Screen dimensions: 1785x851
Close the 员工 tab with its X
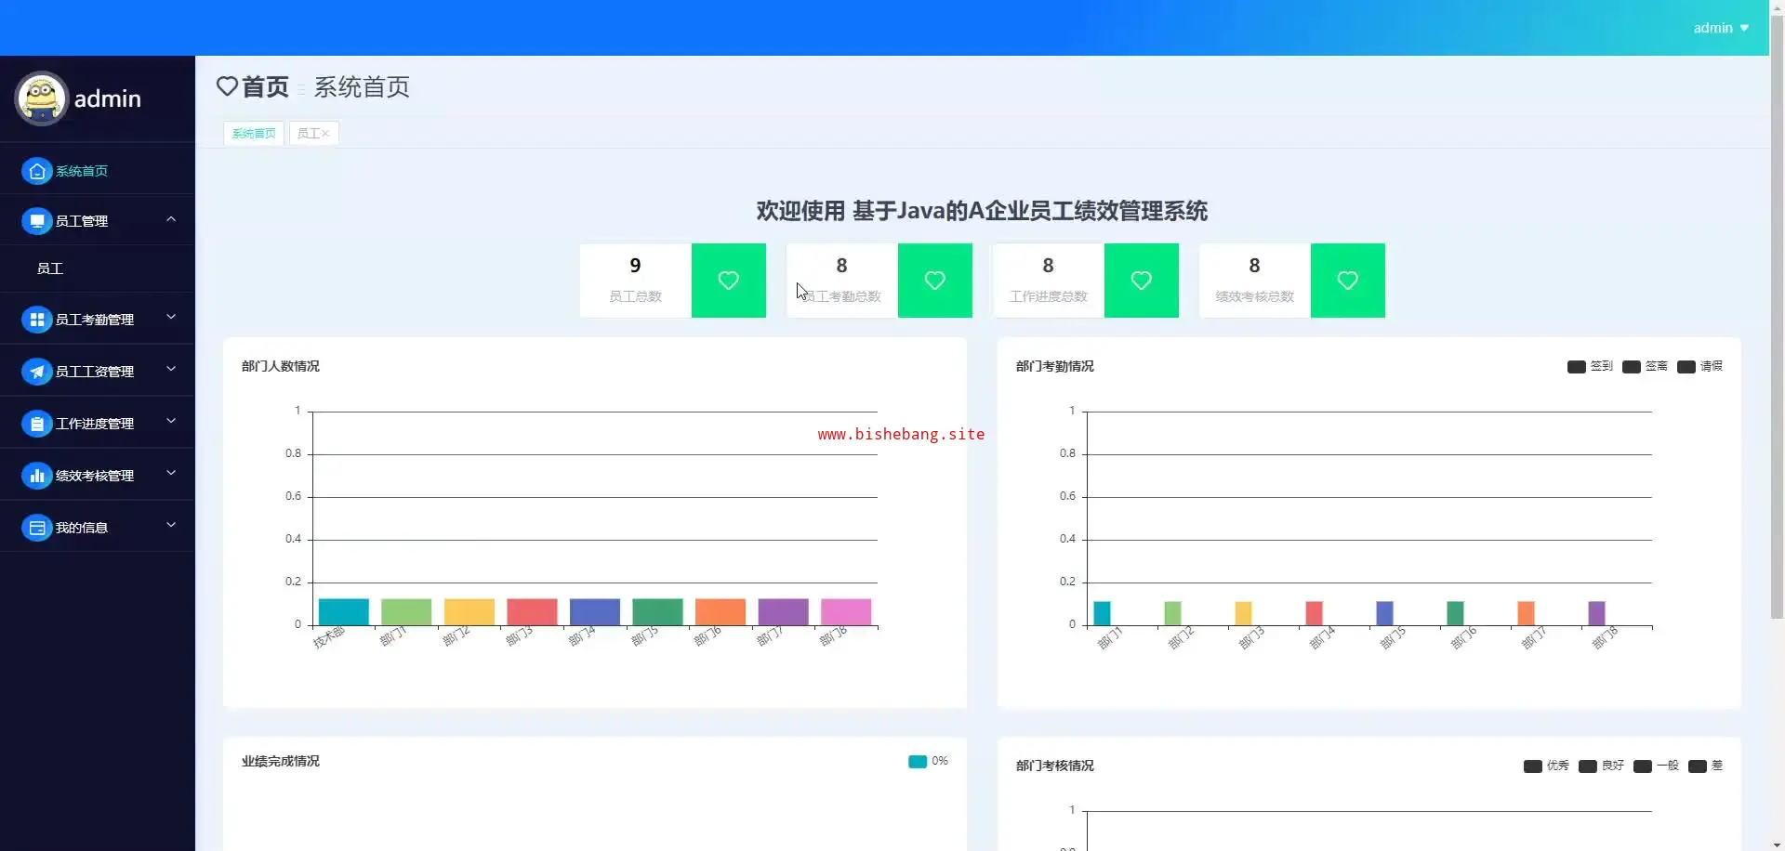(x=325, y=134)
